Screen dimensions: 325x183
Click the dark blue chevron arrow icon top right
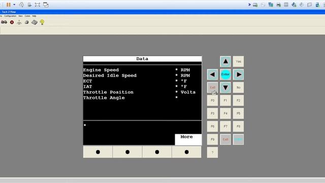(249, 5)
